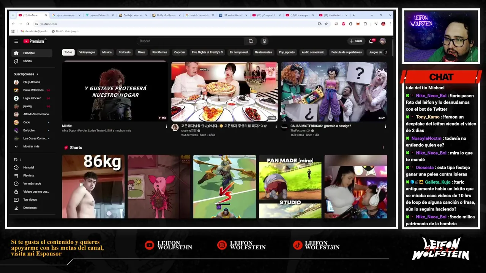Image resolution: width=486 pixels, height=273 pixels.
Task: Start voice search with the microphone icon
Action: pos(264,41)
